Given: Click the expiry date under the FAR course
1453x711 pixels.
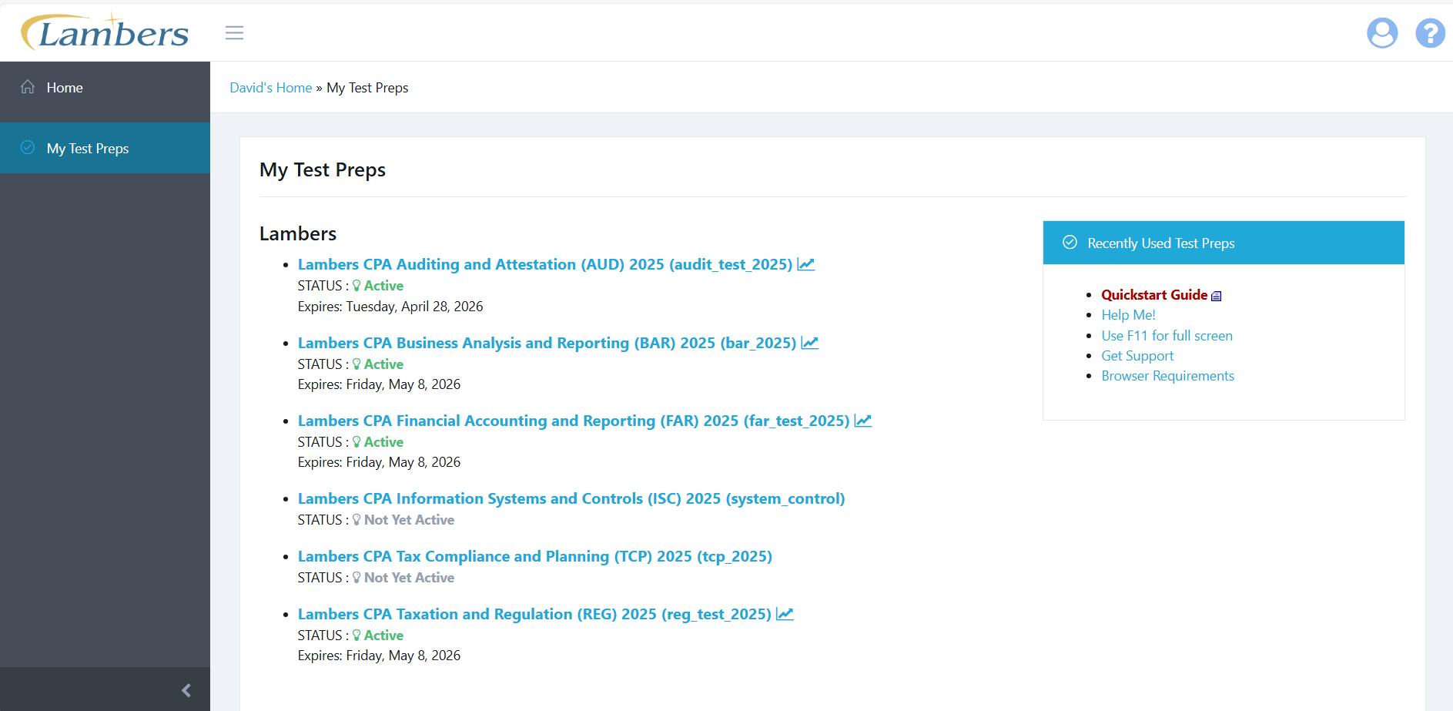Looking at the screenshot, I should tap(379, 462).
